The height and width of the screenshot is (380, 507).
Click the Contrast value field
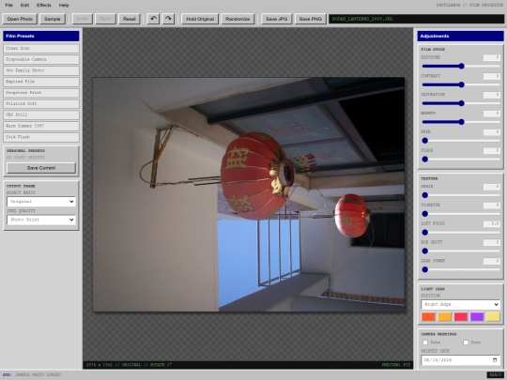click(491, 76)
